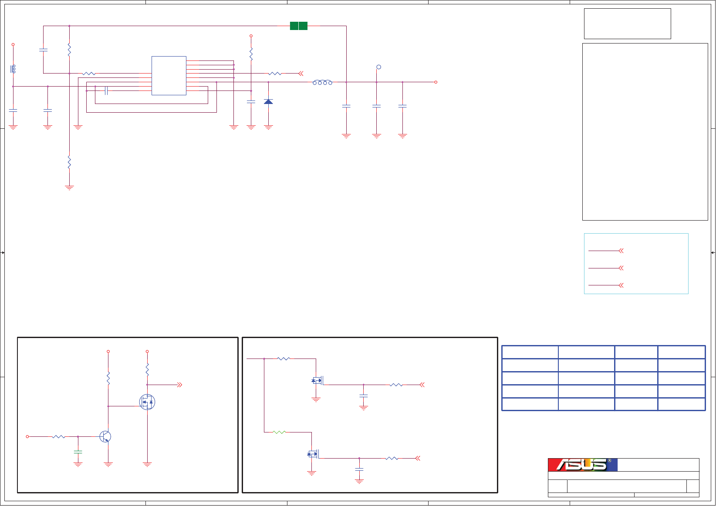
Task: Select the bottom port arrow in the cyan legend box
Action: [x=621, y=285]
